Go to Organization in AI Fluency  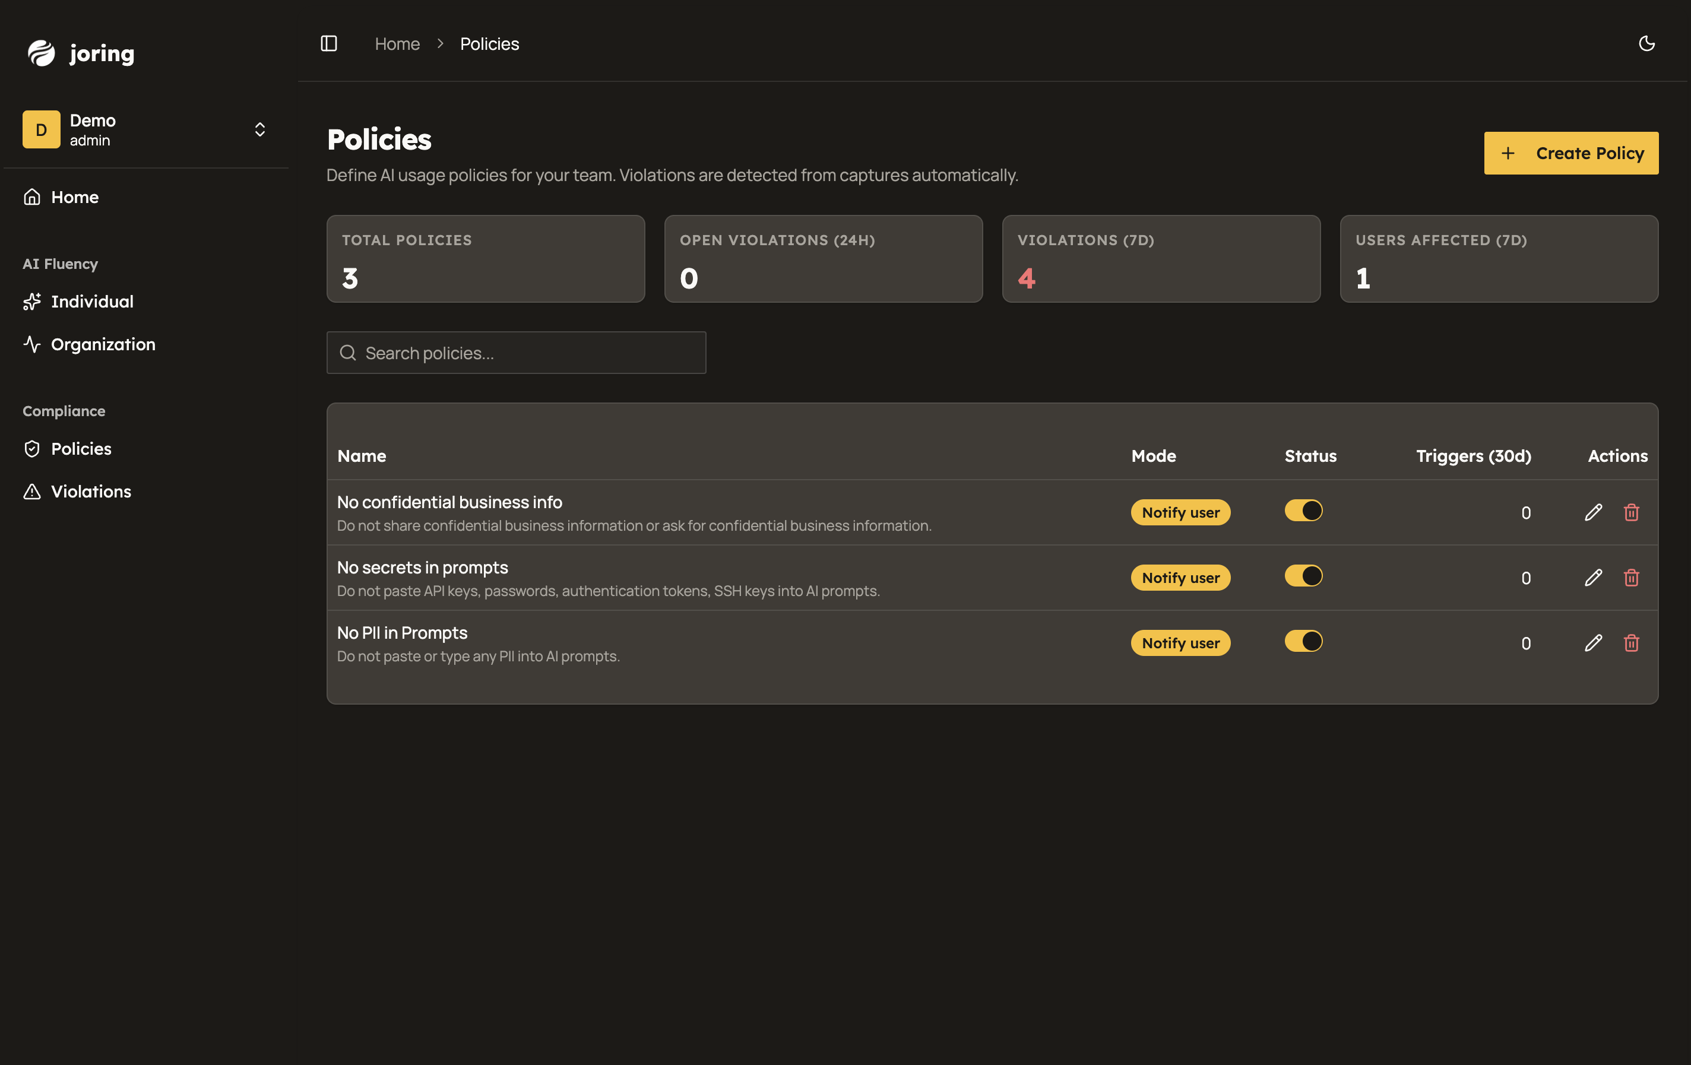(103, 344)
